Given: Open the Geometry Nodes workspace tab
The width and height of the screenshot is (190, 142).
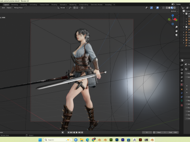Looking at the screenshot, I should click(x=97, y=5).
